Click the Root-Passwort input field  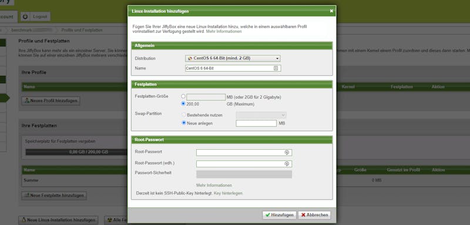tap(244, 153)
